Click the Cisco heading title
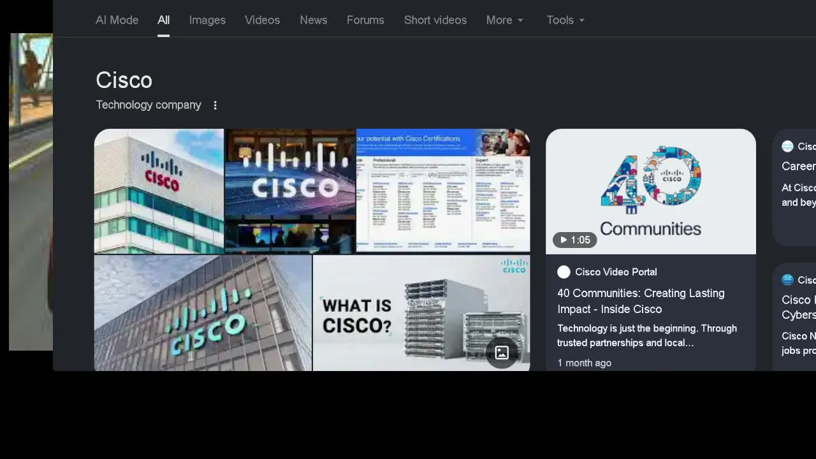 coord(124,80)
